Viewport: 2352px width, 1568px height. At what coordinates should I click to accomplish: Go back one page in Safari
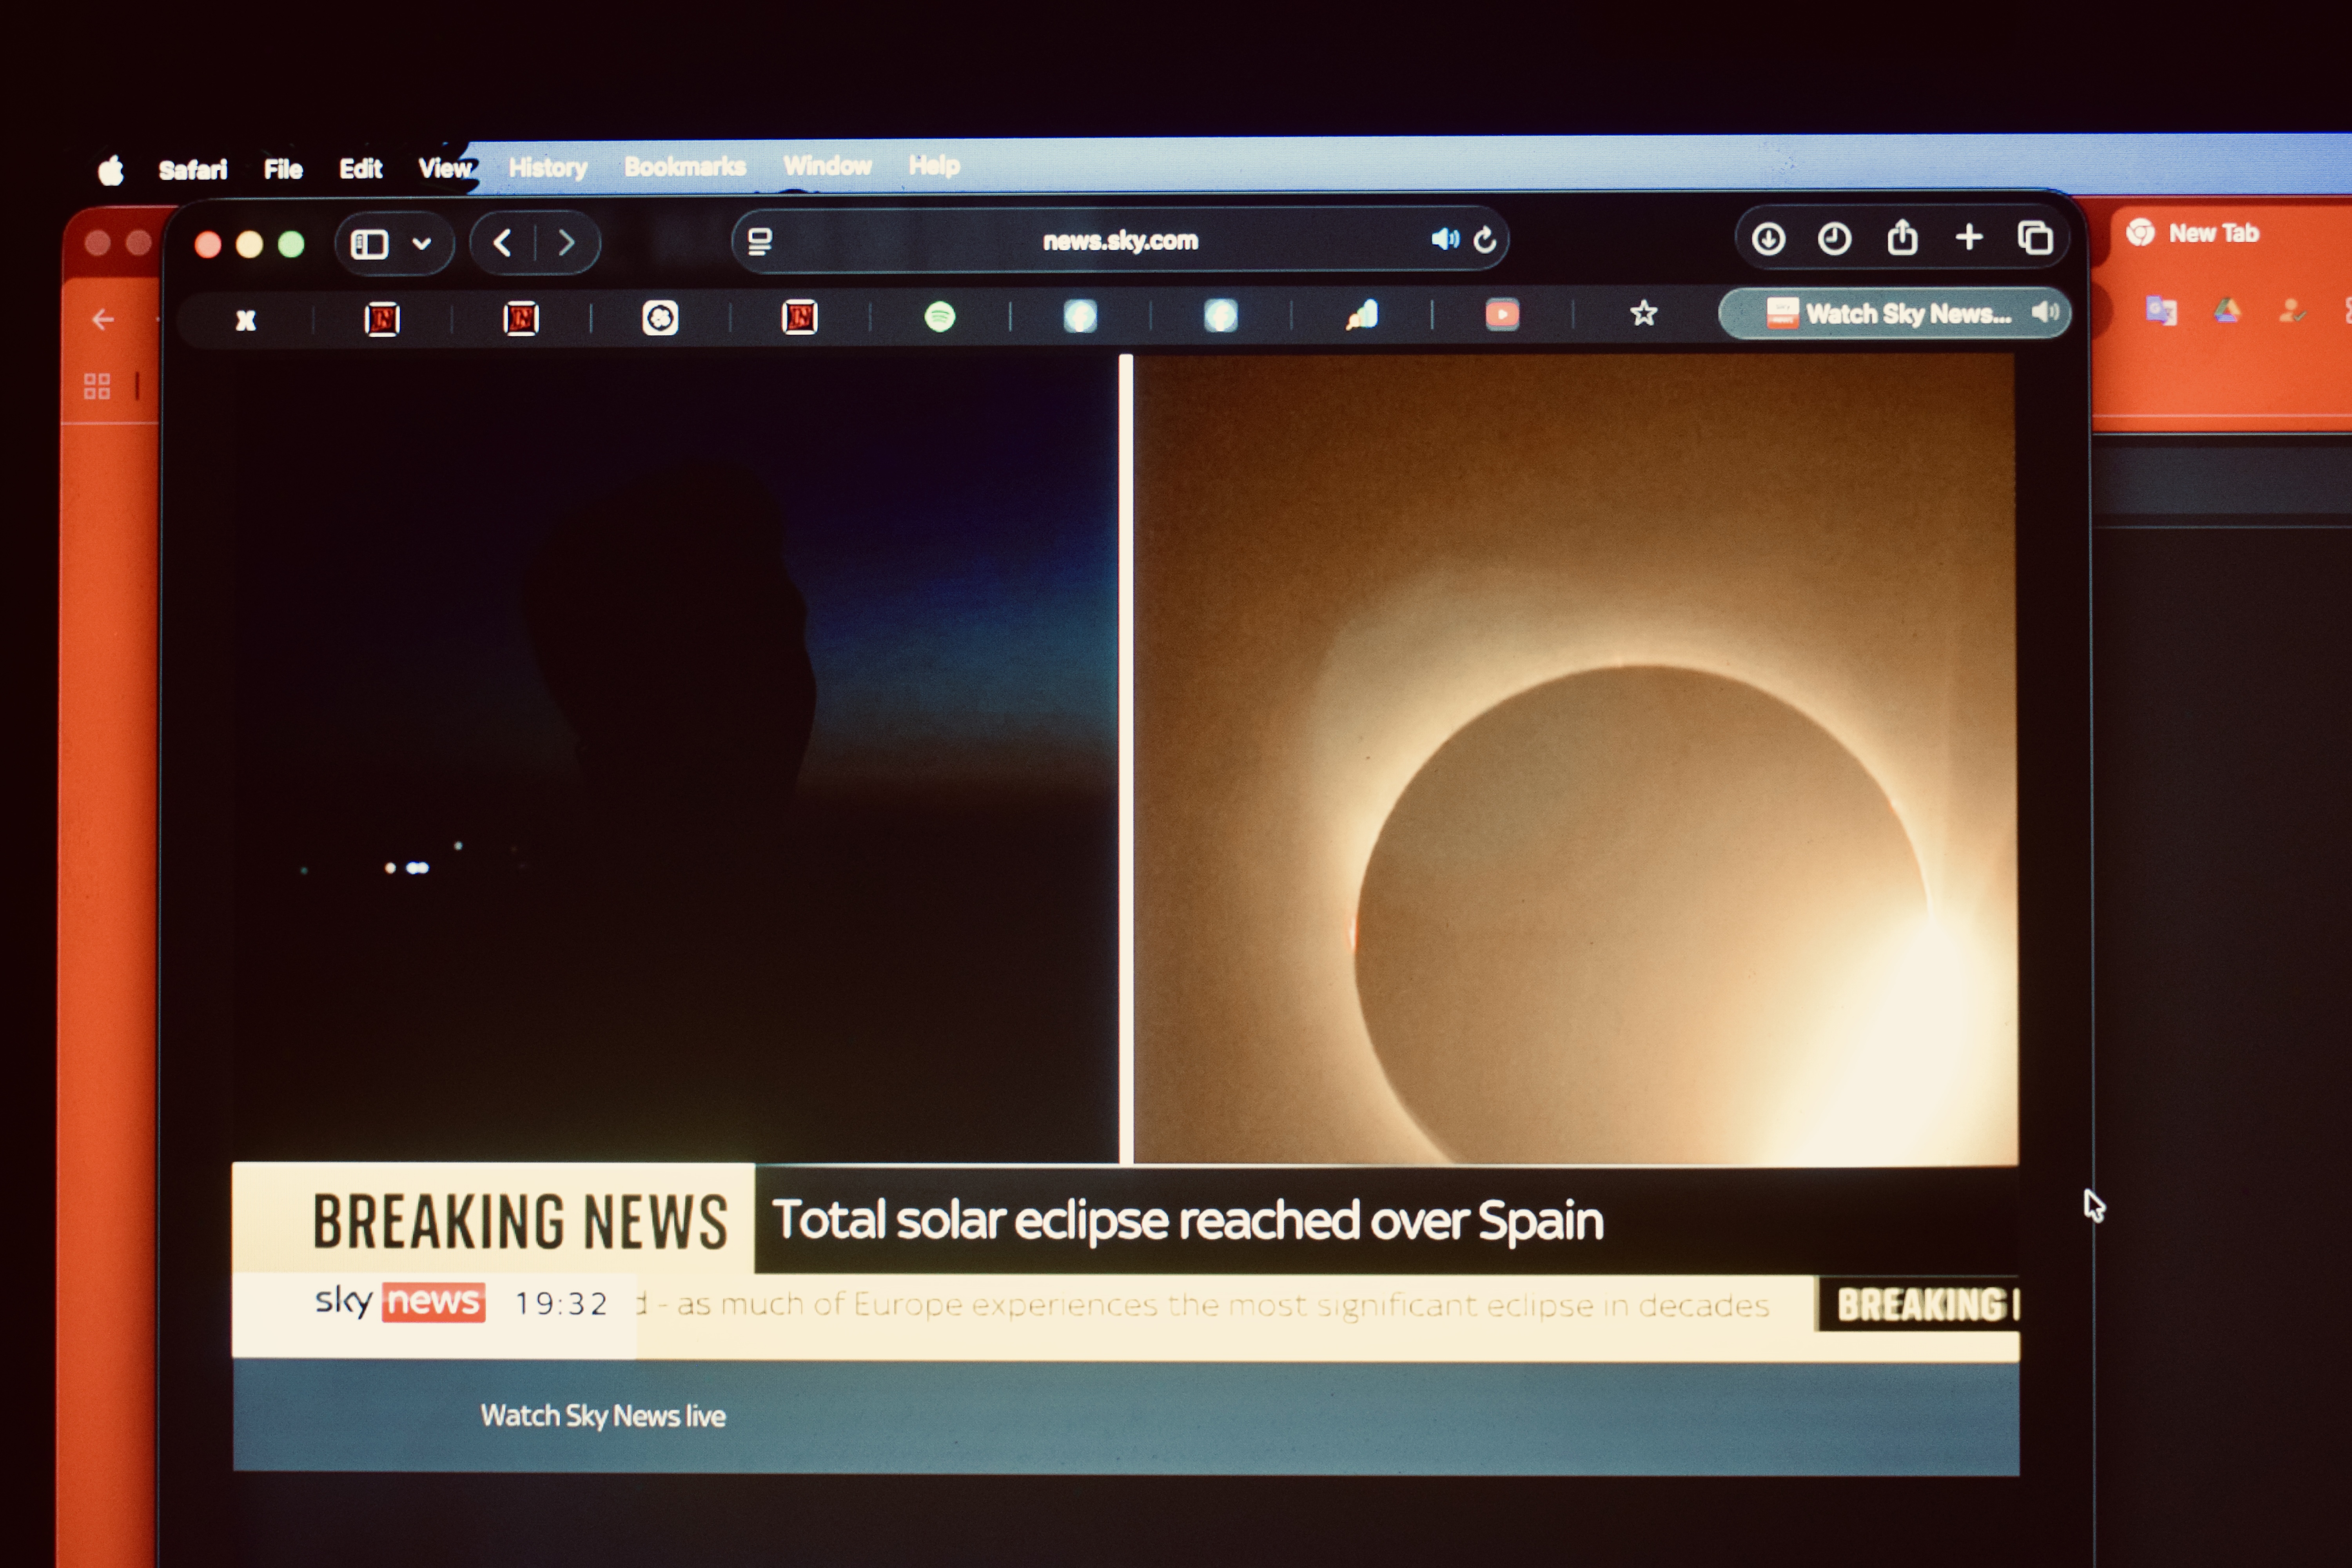(x=503, y=243)
